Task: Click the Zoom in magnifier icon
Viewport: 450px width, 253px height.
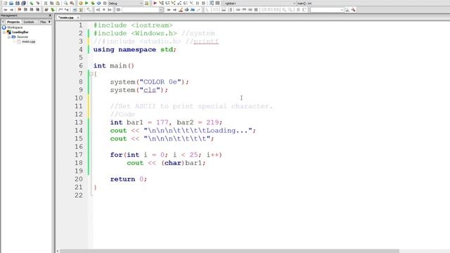Action: pos(284,10)
